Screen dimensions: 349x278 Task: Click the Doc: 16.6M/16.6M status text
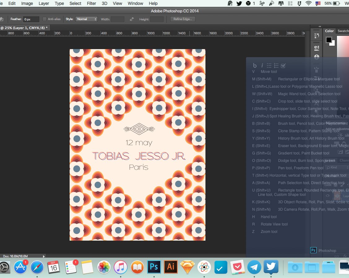(x=15, y=256)
